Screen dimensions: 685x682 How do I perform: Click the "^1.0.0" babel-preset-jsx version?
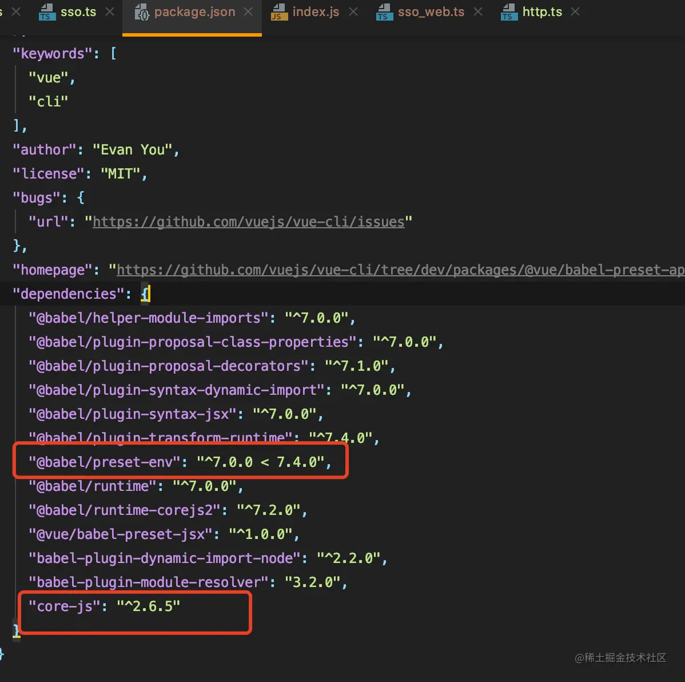coord(260,534)
